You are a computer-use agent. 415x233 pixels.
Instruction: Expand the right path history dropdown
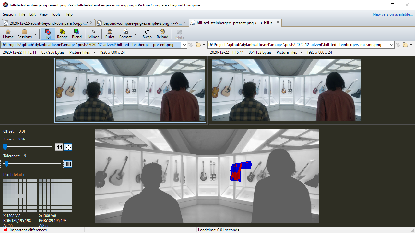392,45
